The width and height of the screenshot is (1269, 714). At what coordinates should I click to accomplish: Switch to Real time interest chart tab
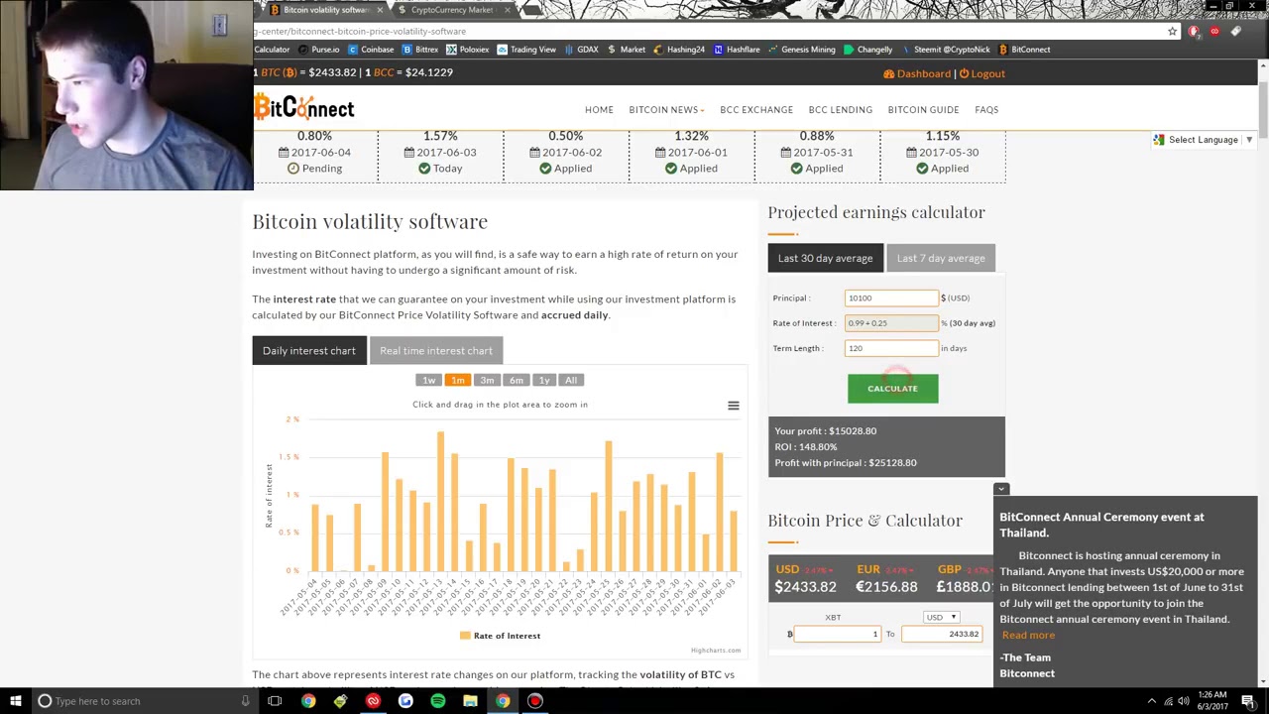click(x=436, y=350)
